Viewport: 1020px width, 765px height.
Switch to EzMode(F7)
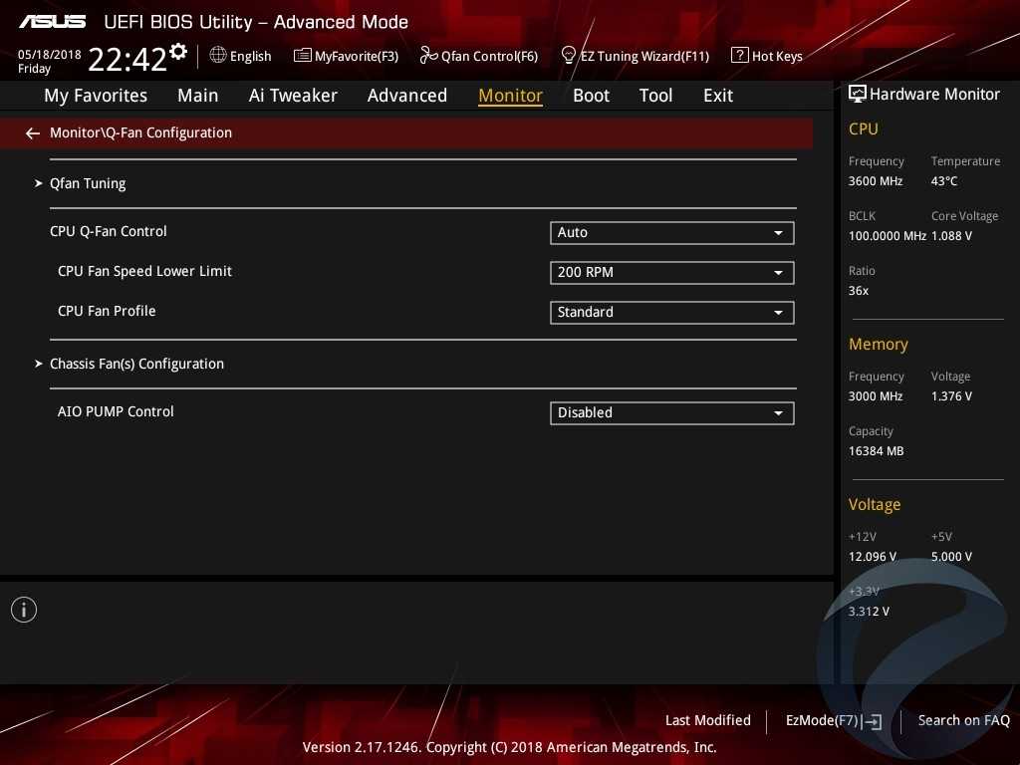point(833,721)
